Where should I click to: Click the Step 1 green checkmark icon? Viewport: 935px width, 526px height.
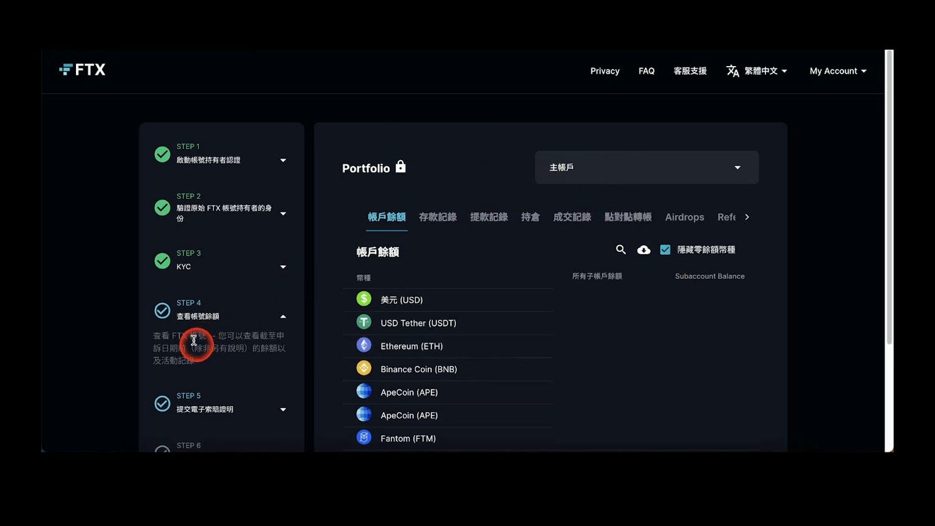coord(162,154)
